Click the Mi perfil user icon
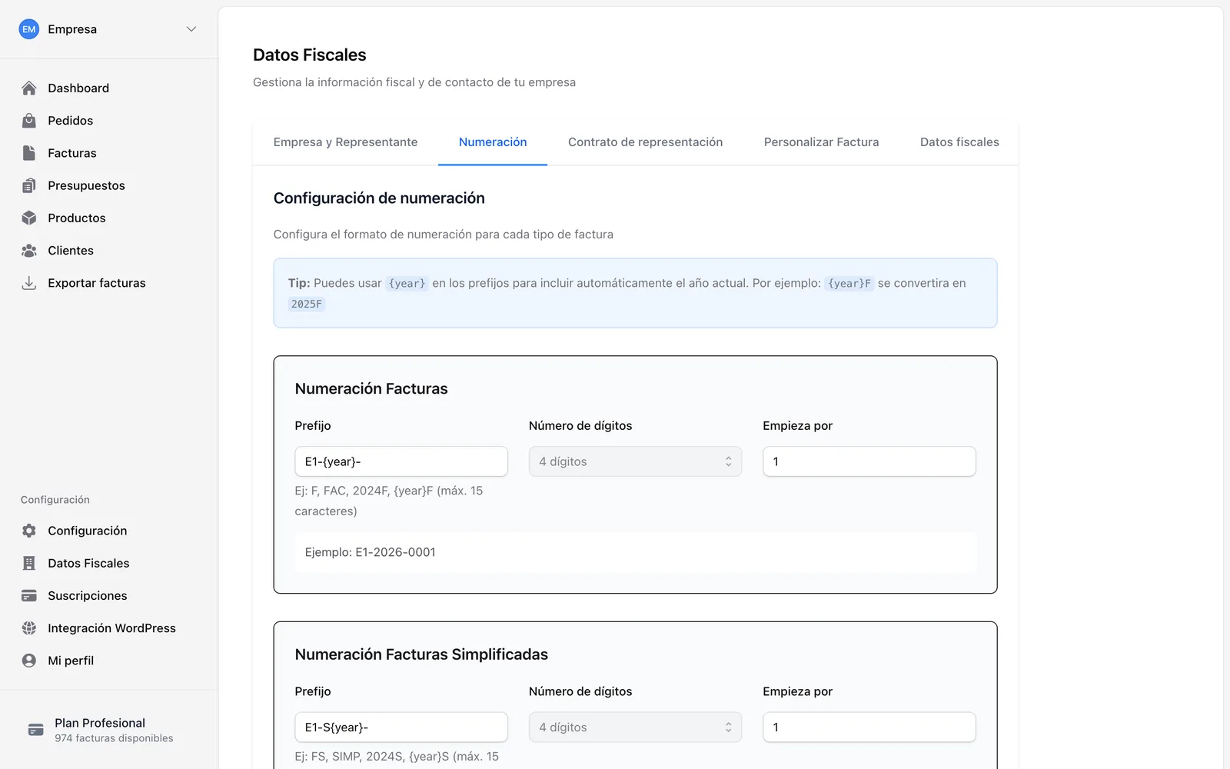Screen dimensions: 1230x769 pos(29,661)
